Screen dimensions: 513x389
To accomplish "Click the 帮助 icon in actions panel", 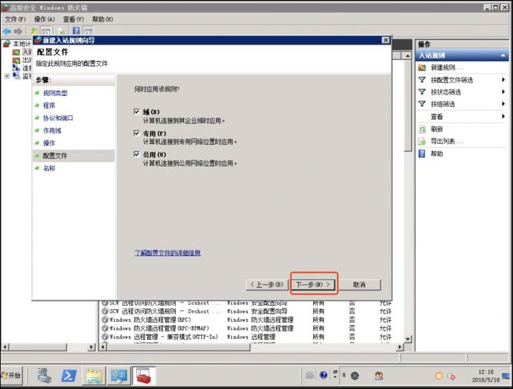I will 422,154.
